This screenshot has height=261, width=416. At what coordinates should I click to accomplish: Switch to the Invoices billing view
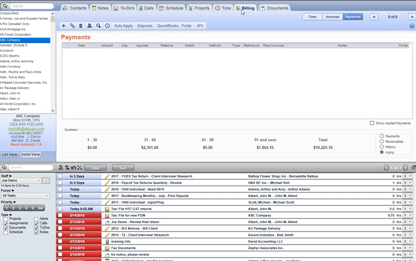(332, 17)
